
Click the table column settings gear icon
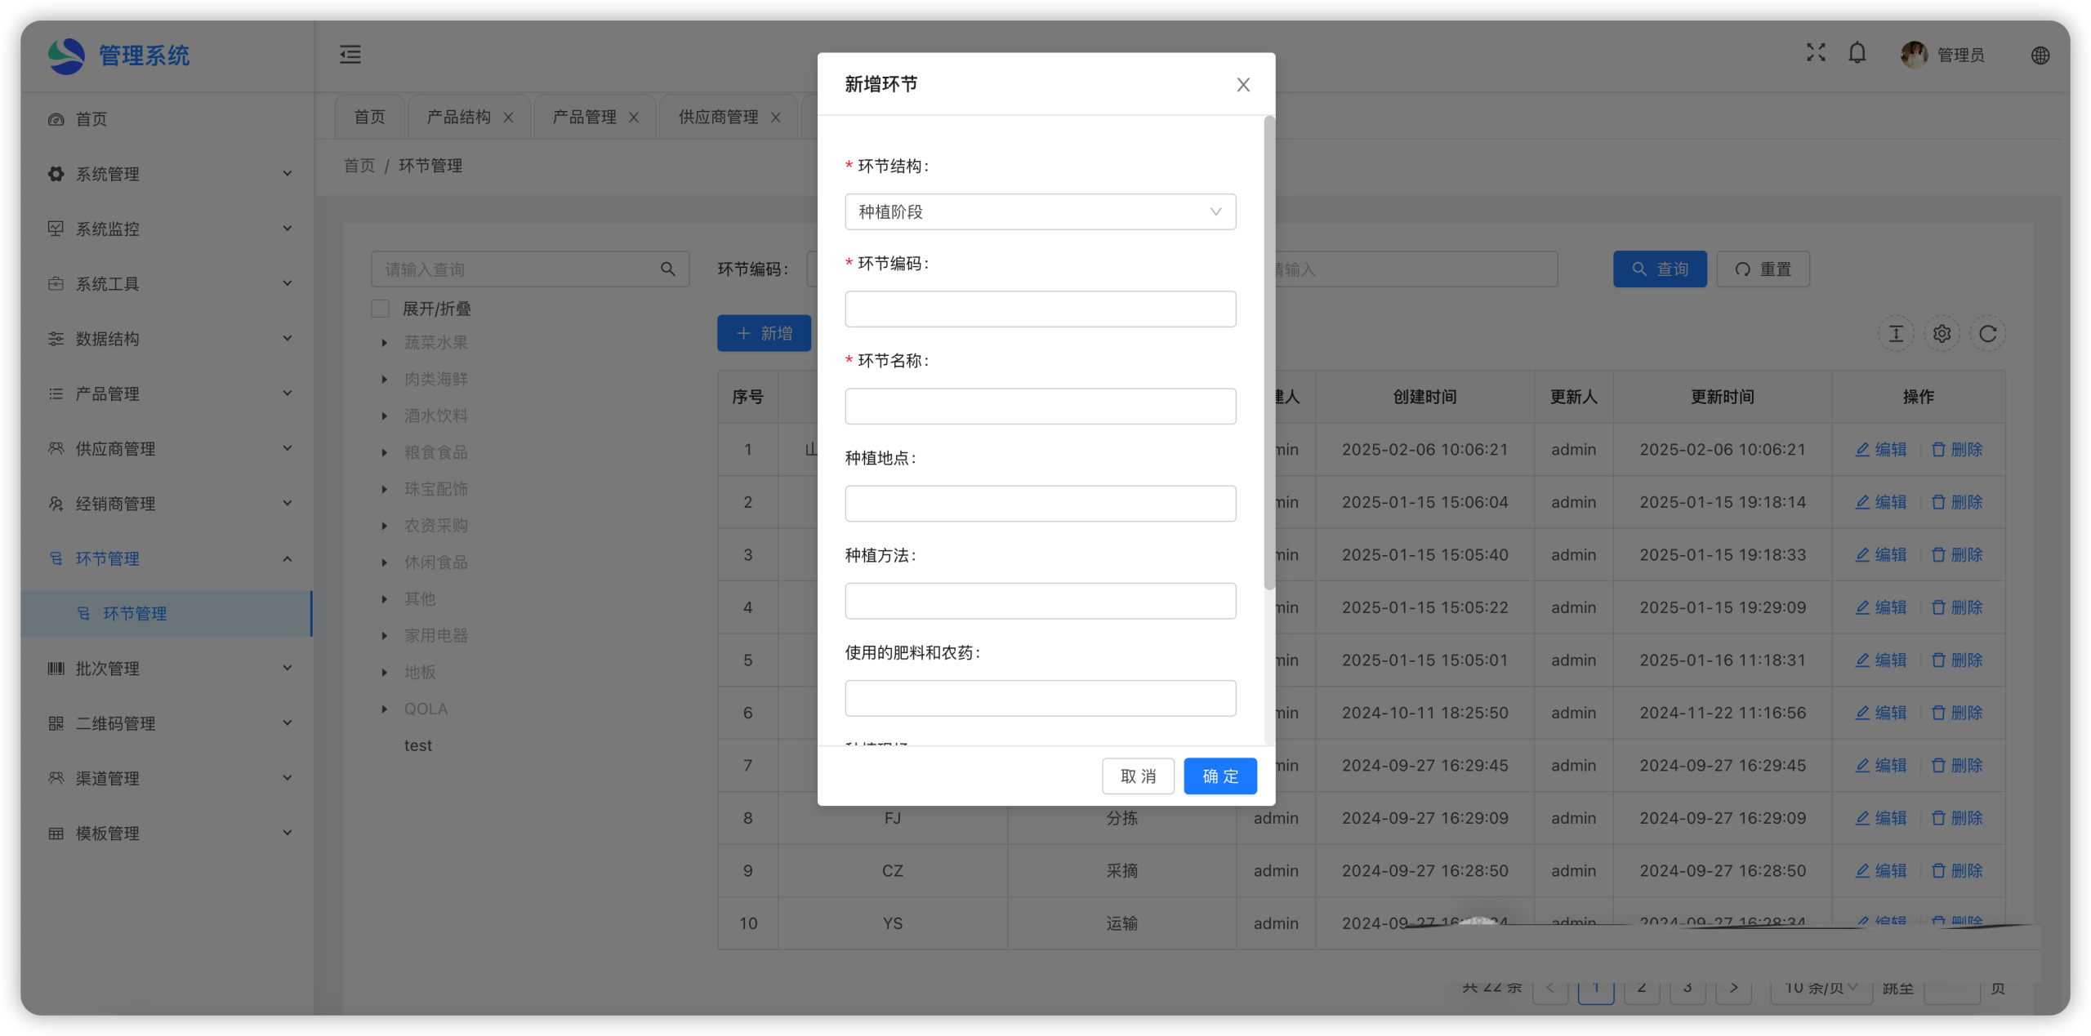click(x=1942, y=334)
